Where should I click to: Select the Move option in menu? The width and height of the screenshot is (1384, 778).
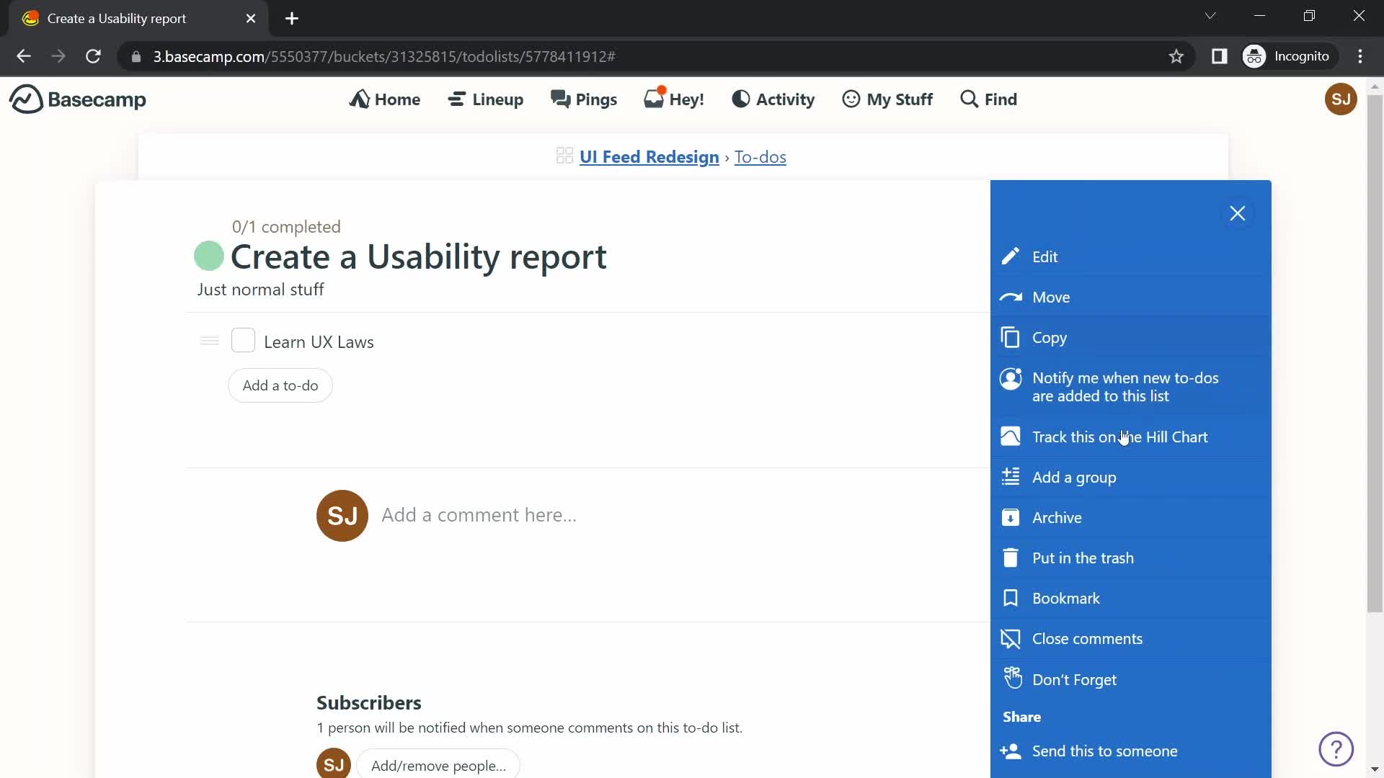pos(1051,296)
